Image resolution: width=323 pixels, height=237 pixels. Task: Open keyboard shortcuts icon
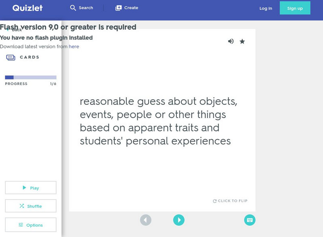click(x=250, y=220)
